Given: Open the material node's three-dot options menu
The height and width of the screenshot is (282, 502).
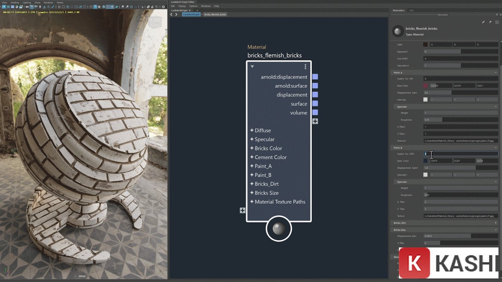Looking at the screenshot, I should click(305, 67).
